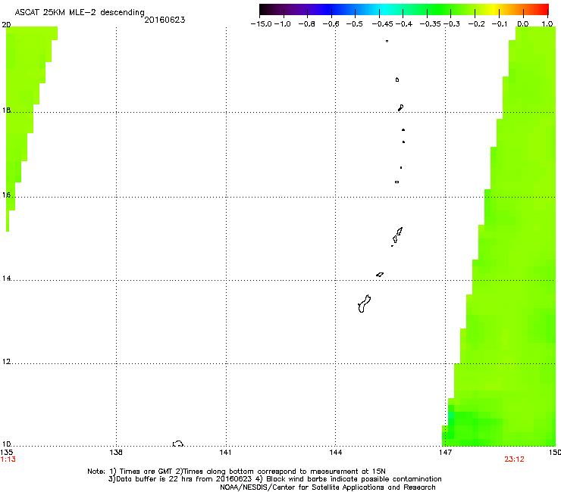The image size is (561, 492).
Task: Click the Rota island outline north of Guam
Action: 380,275
